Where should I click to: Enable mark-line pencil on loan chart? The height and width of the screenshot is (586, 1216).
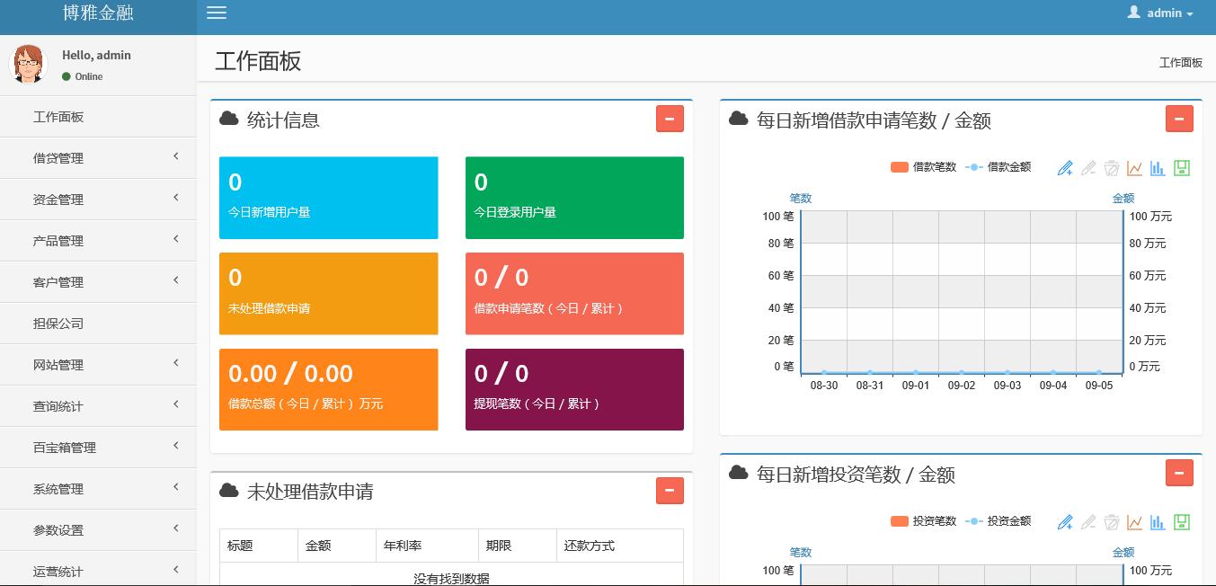coord(1065,168)
